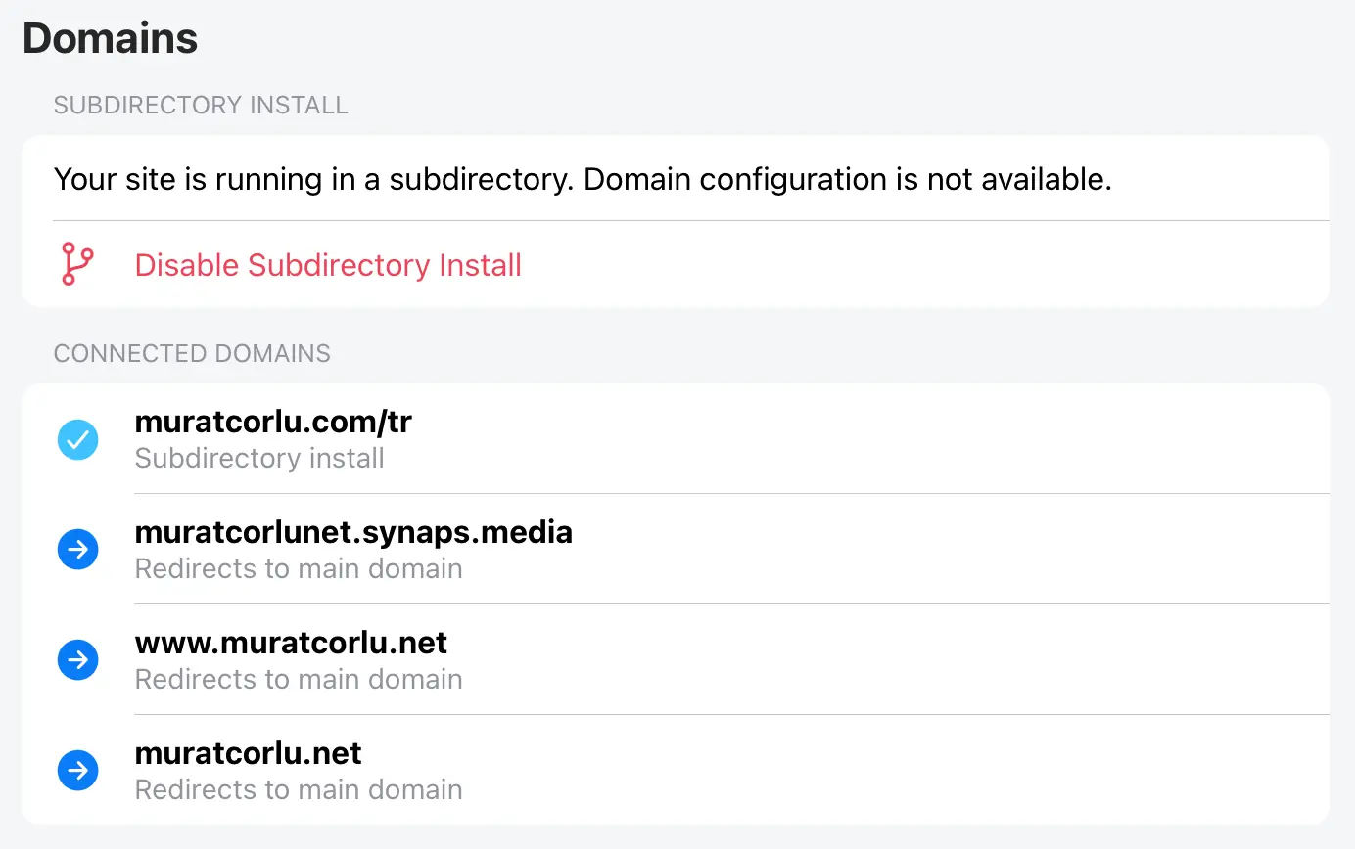Click the arrow icon beside www.muratcorlu.net
Screen dimensions: 1355x849
click(x=77, y=660)
